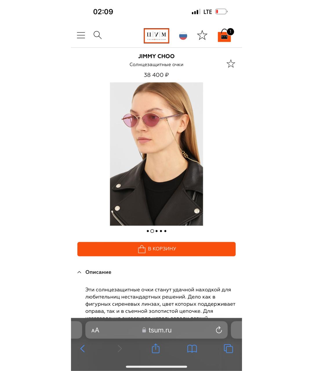
Task: Open the site search
Action: pos(98,35)
